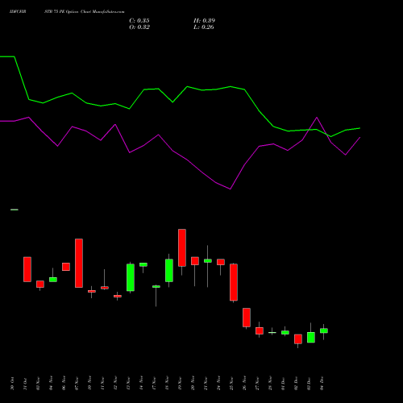Screen dimensions: 403x403
Task: Click the 25 Nov date label
Action: tap(231, 384)
